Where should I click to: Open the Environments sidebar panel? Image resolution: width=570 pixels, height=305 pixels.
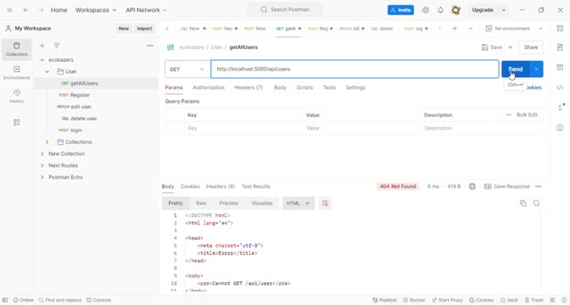16,73
